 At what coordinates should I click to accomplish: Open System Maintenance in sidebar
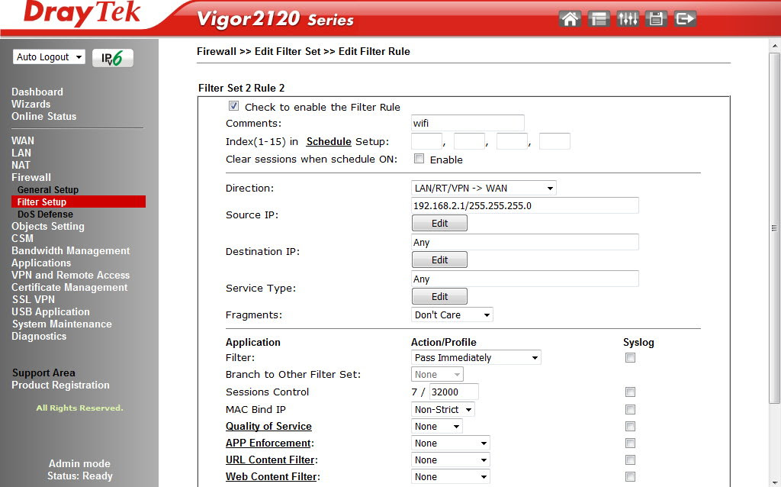click(62, 324)
